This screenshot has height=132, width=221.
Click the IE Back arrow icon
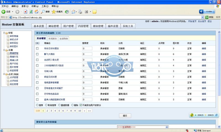pos(3,12)
